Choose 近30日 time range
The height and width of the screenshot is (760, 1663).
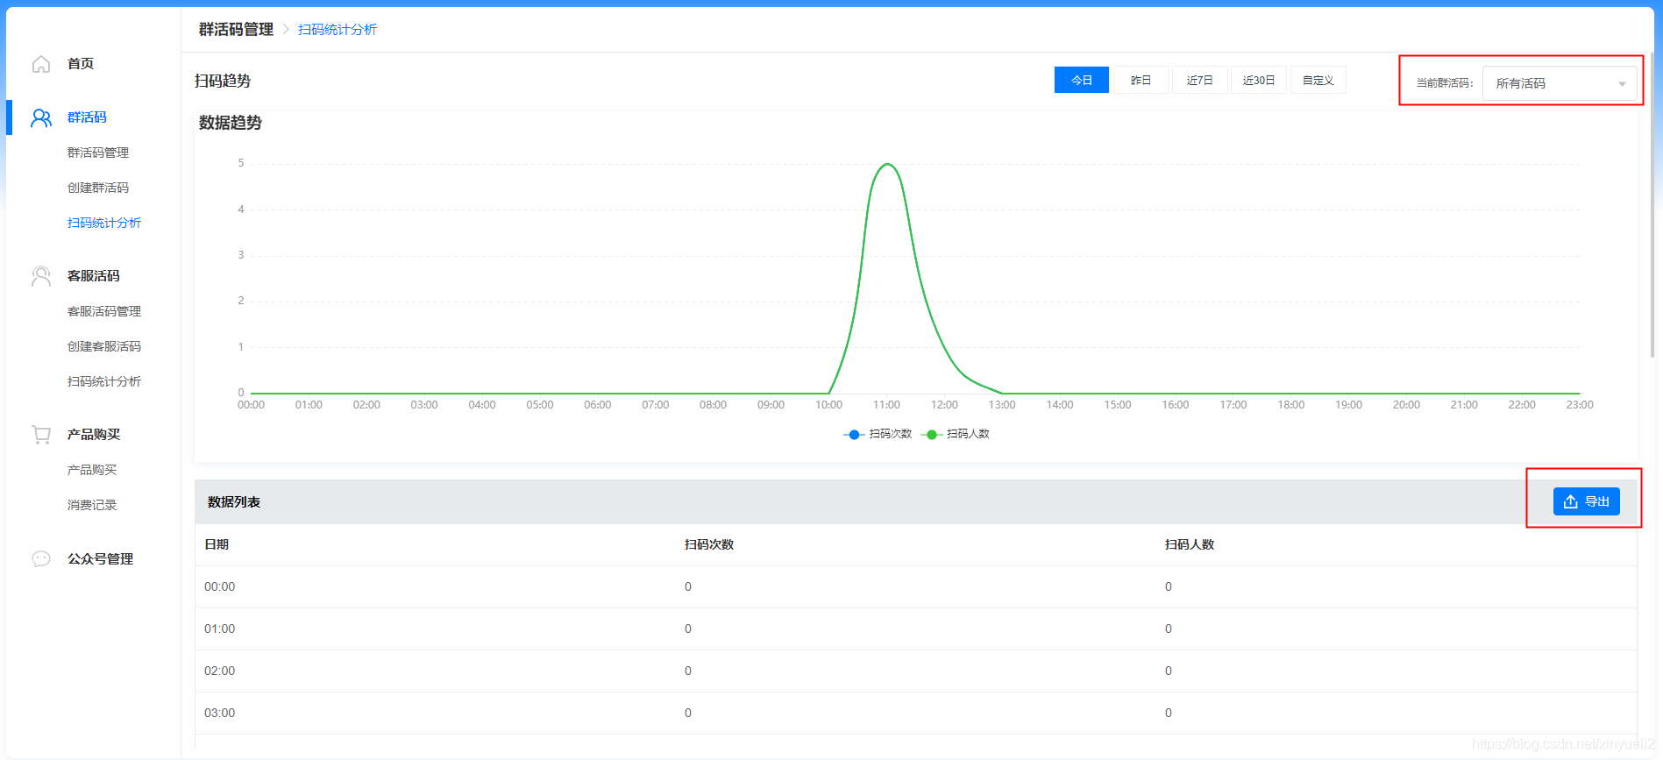(x=1258, y=80)
